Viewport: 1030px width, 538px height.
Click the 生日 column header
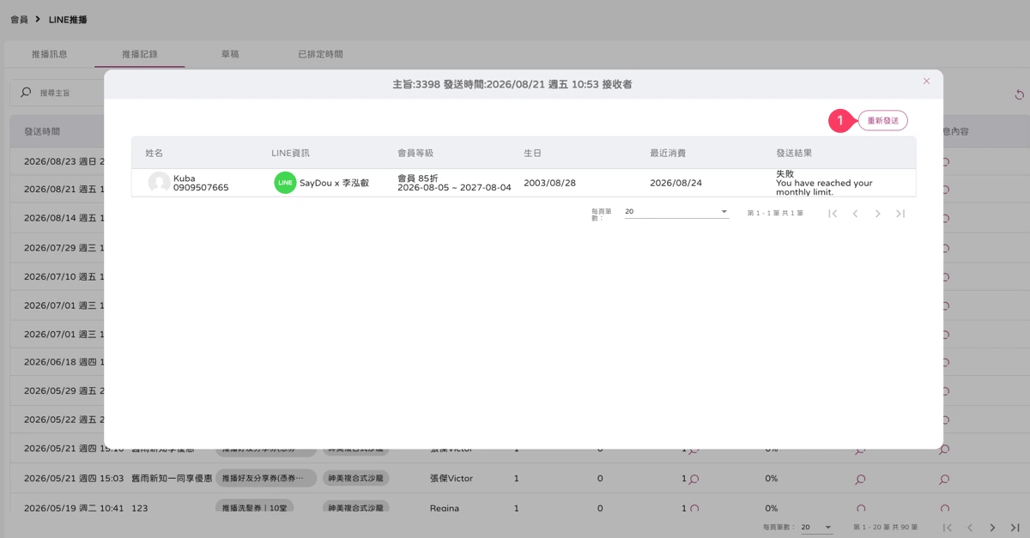coord(533,153)
